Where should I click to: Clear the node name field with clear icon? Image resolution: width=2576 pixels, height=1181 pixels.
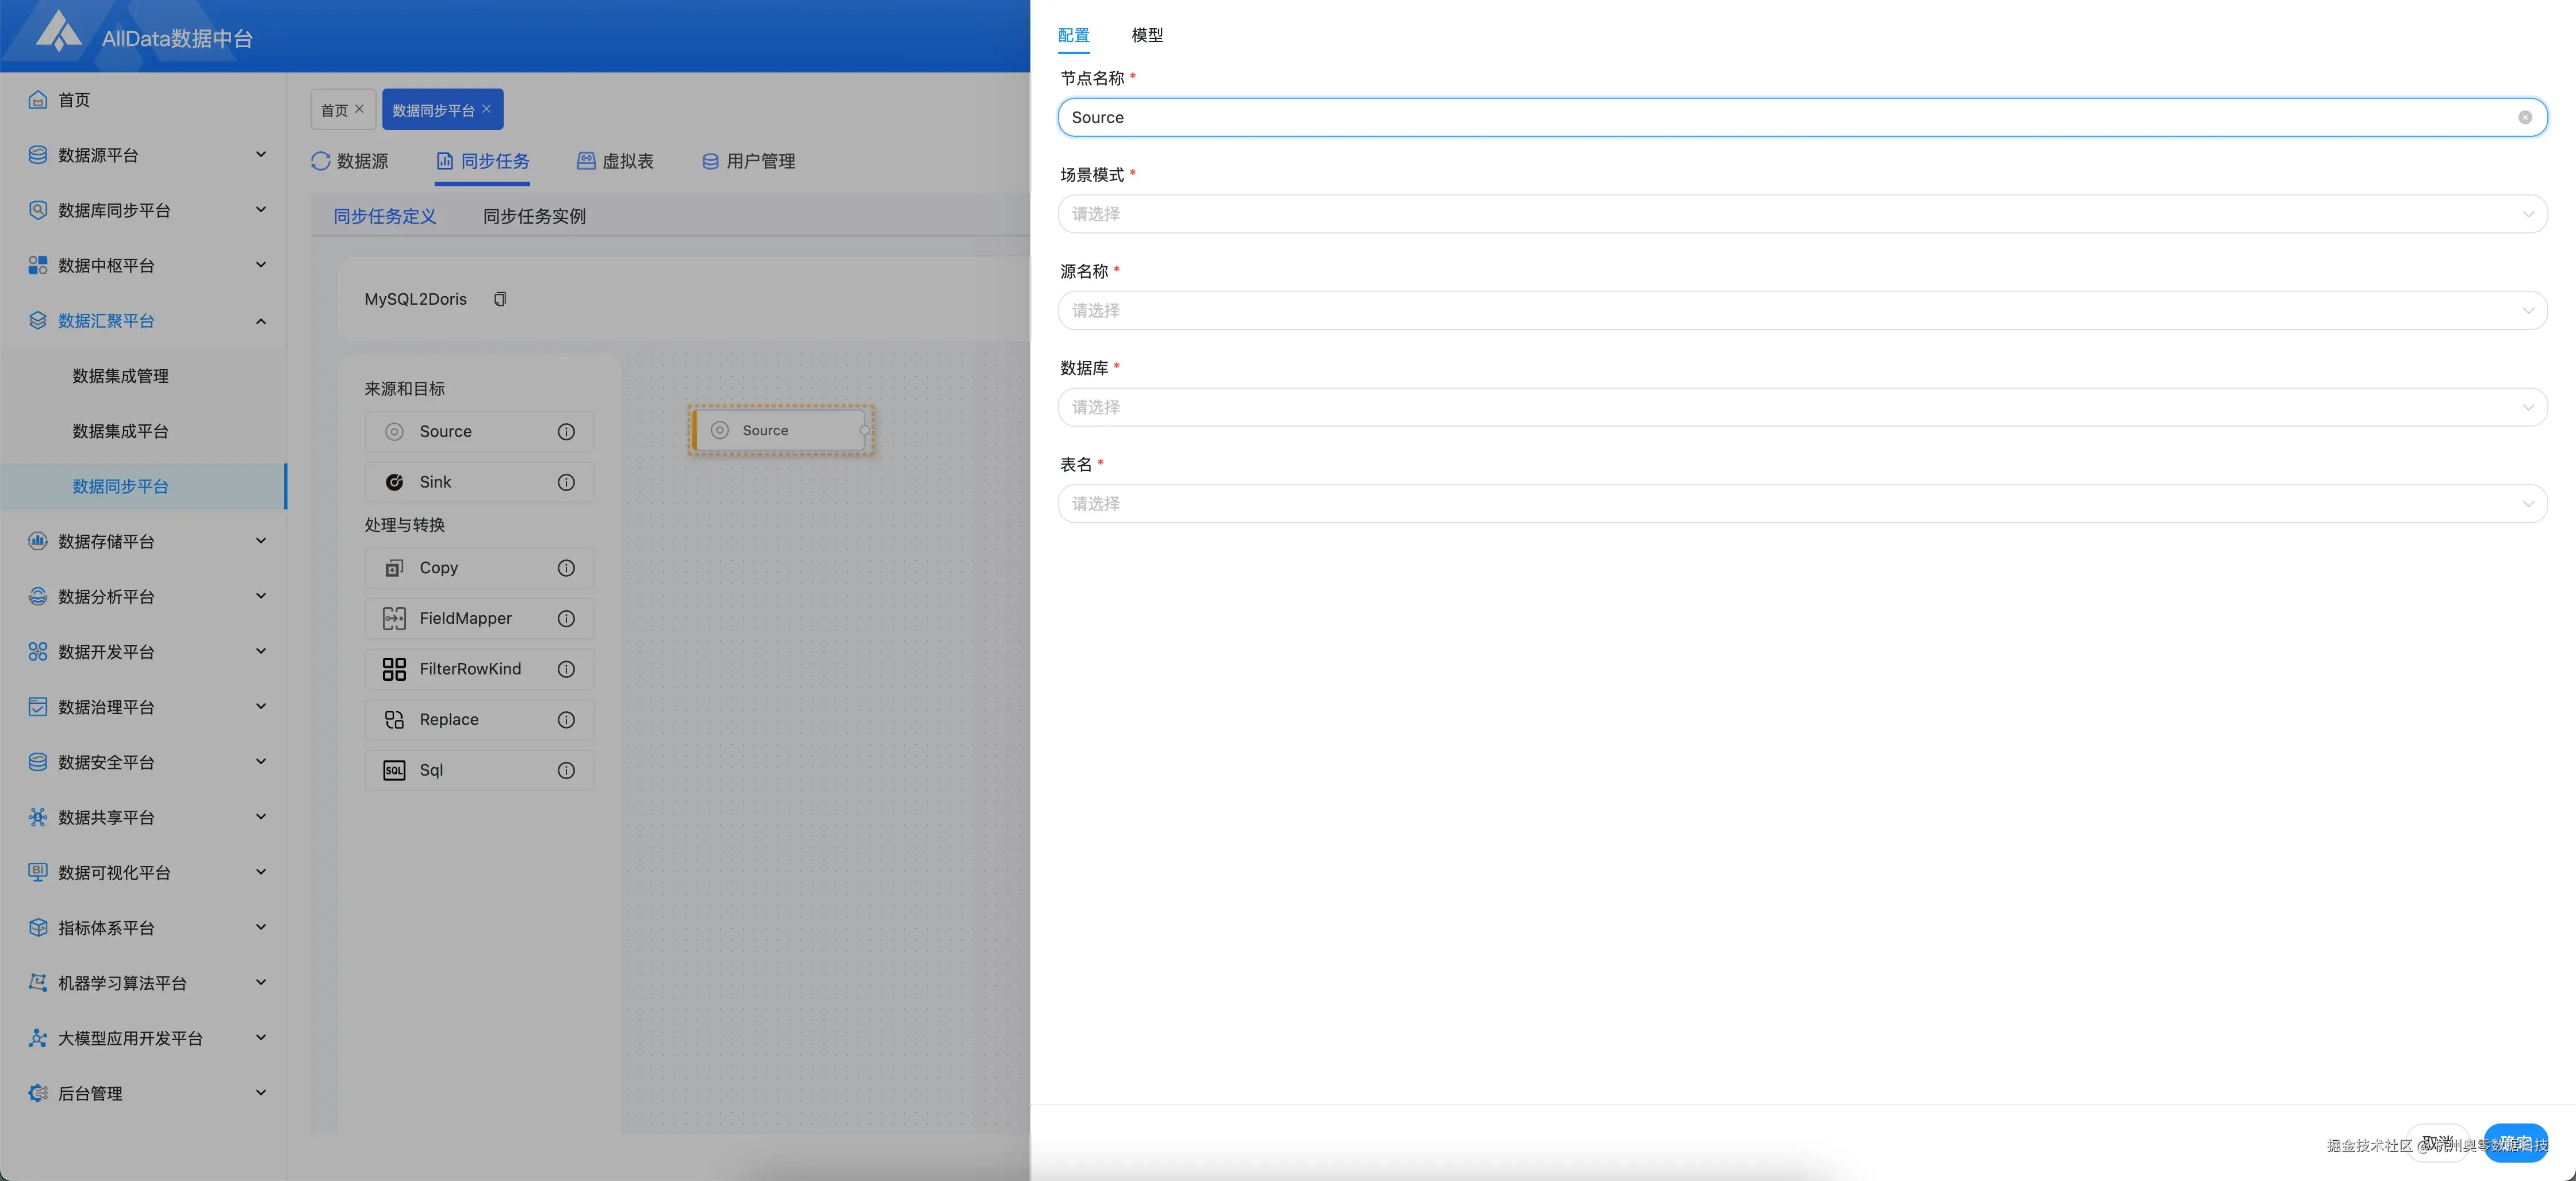[2524, 117]
